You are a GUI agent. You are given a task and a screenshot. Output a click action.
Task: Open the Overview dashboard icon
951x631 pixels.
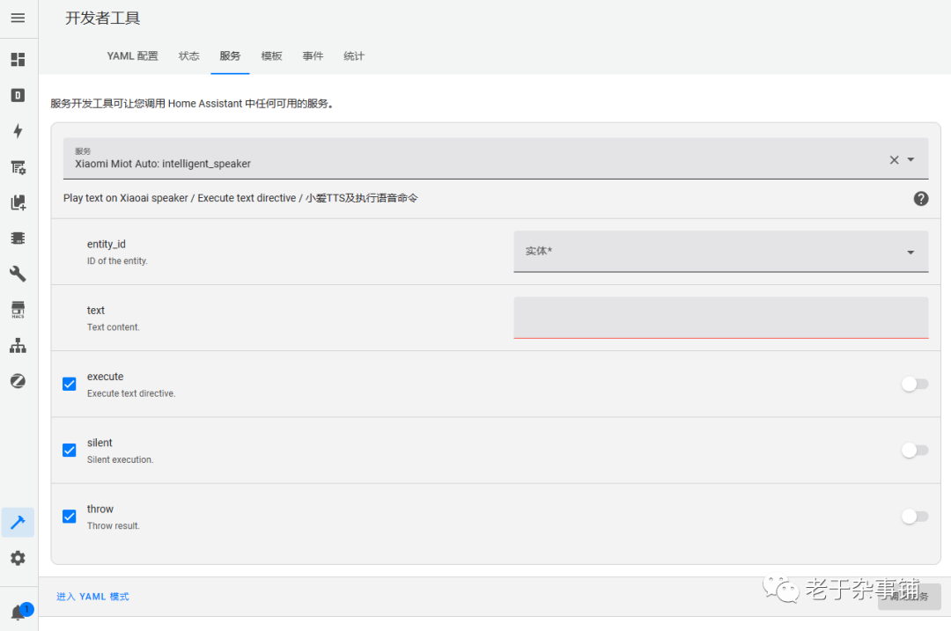tap(18, 59)
